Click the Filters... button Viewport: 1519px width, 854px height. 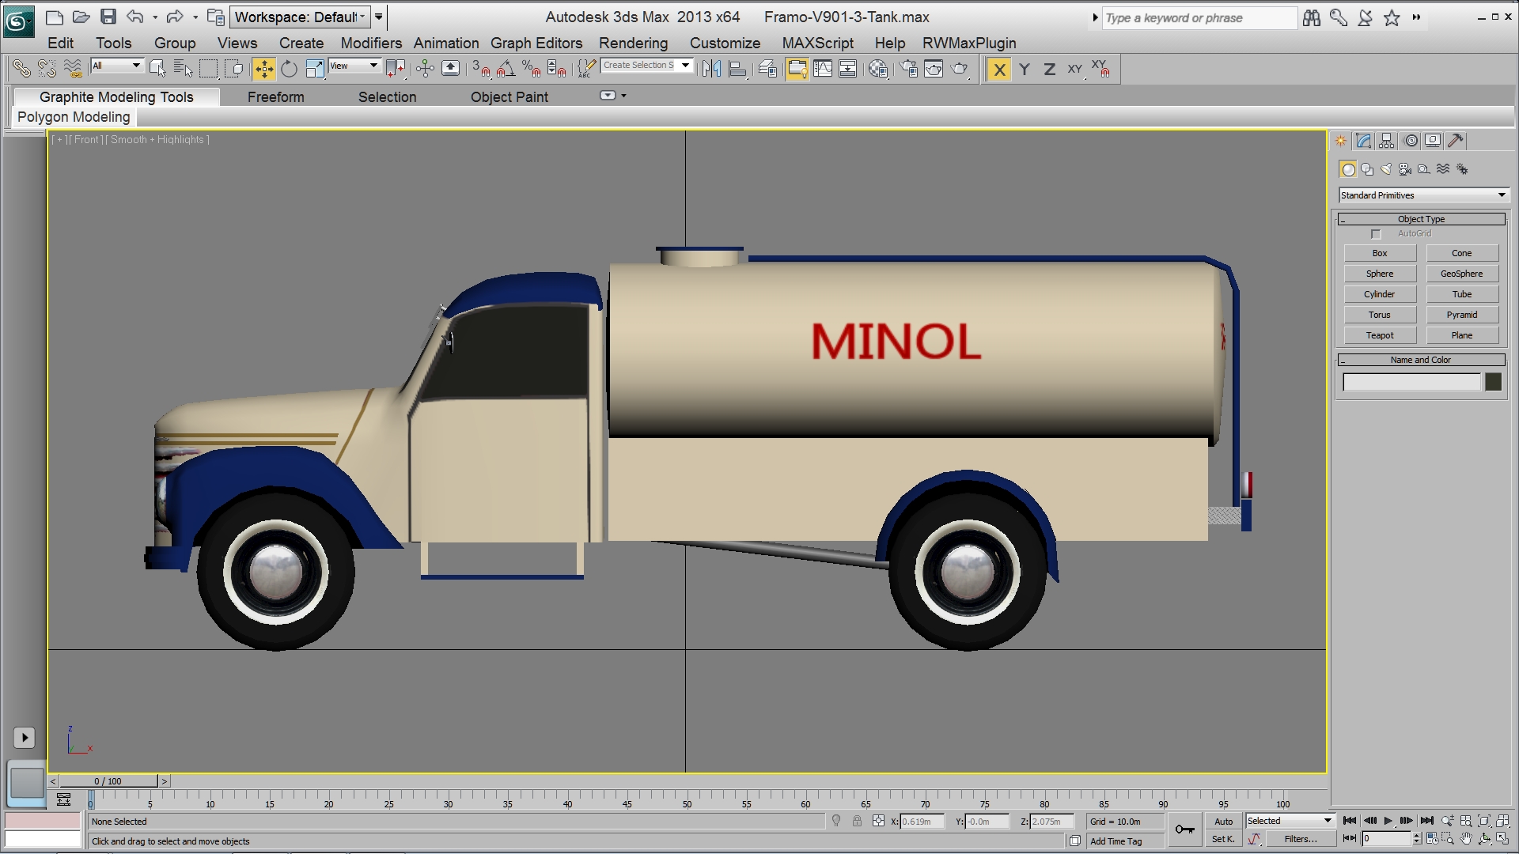1300,840
